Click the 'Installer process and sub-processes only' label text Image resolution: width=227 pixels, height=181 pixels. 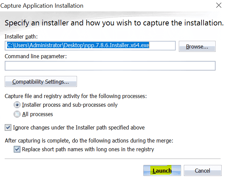[x=70, y=105]
